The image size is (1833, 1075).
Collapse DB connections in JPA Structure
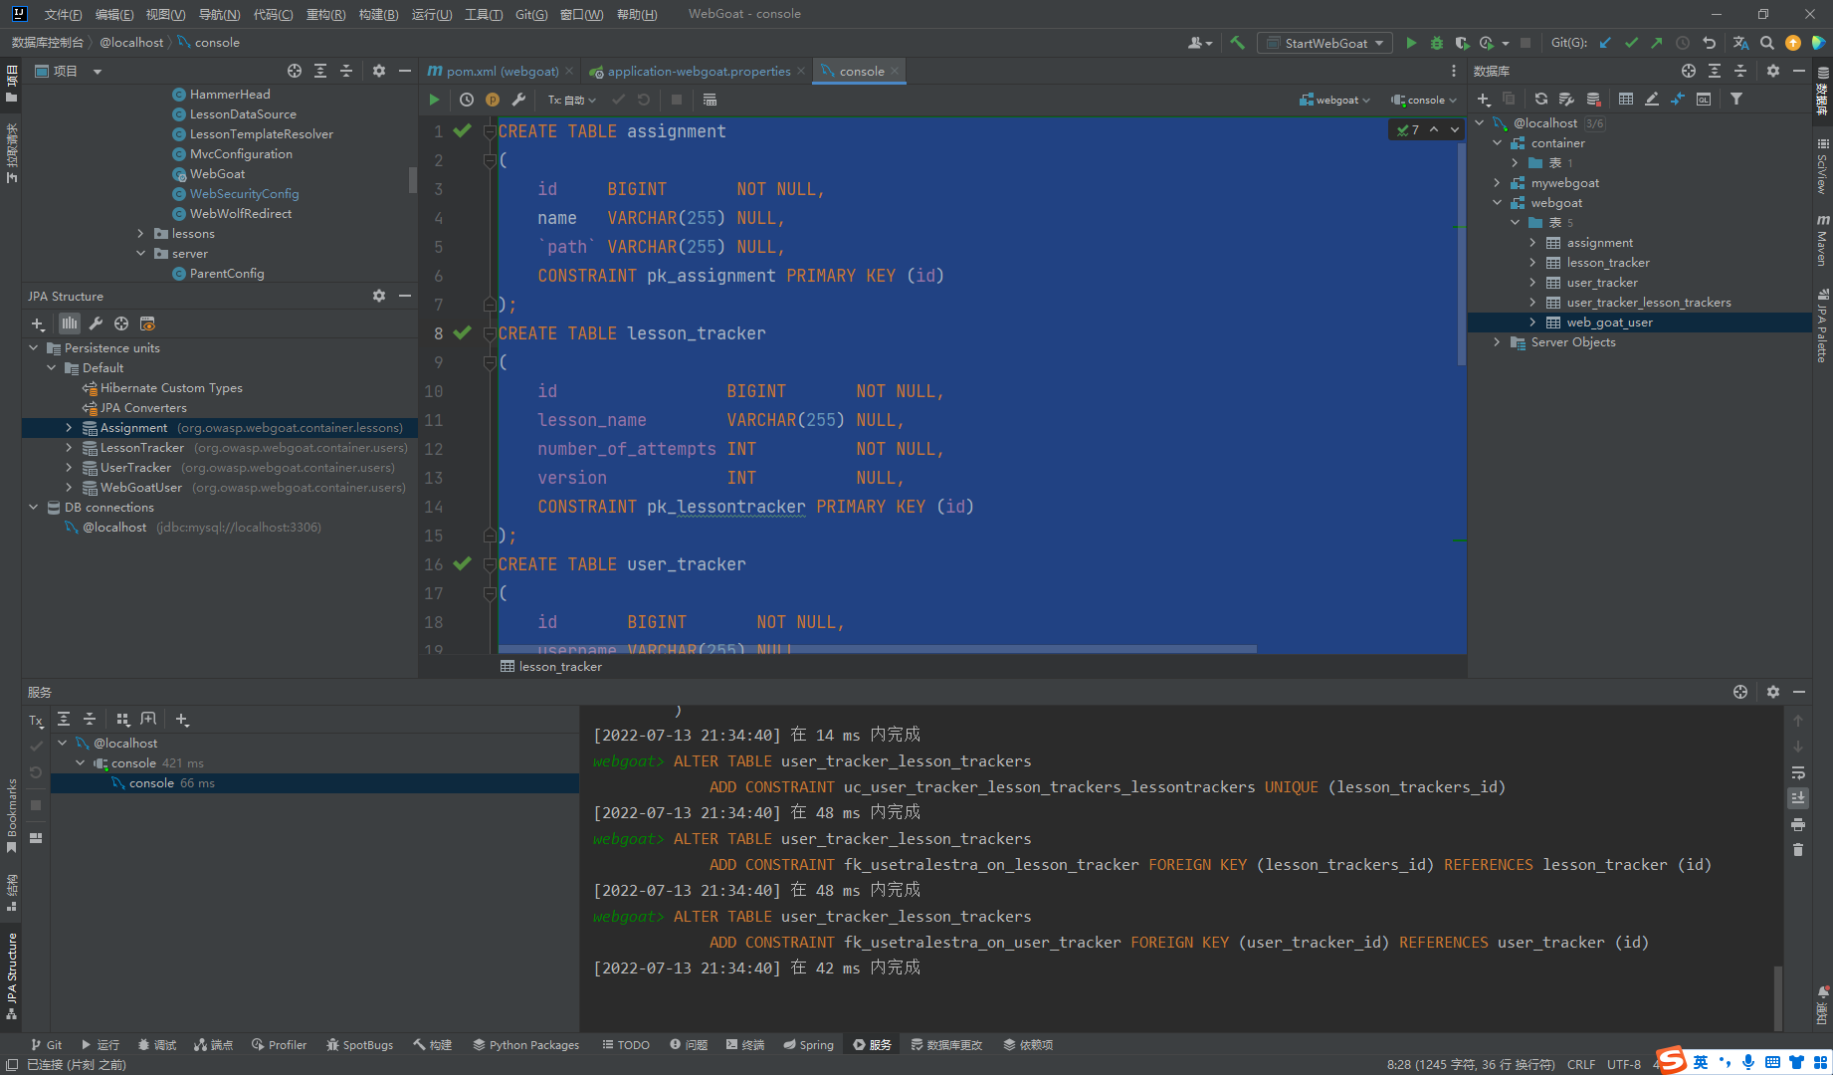click(x=33, y=508)
